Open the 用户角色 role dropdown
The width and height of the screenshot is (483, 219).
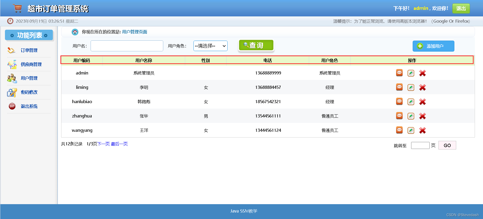point(210,46)
